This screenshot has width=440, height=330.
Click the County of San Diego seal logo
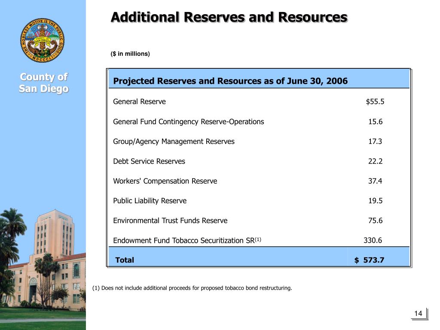coord(43,40)
